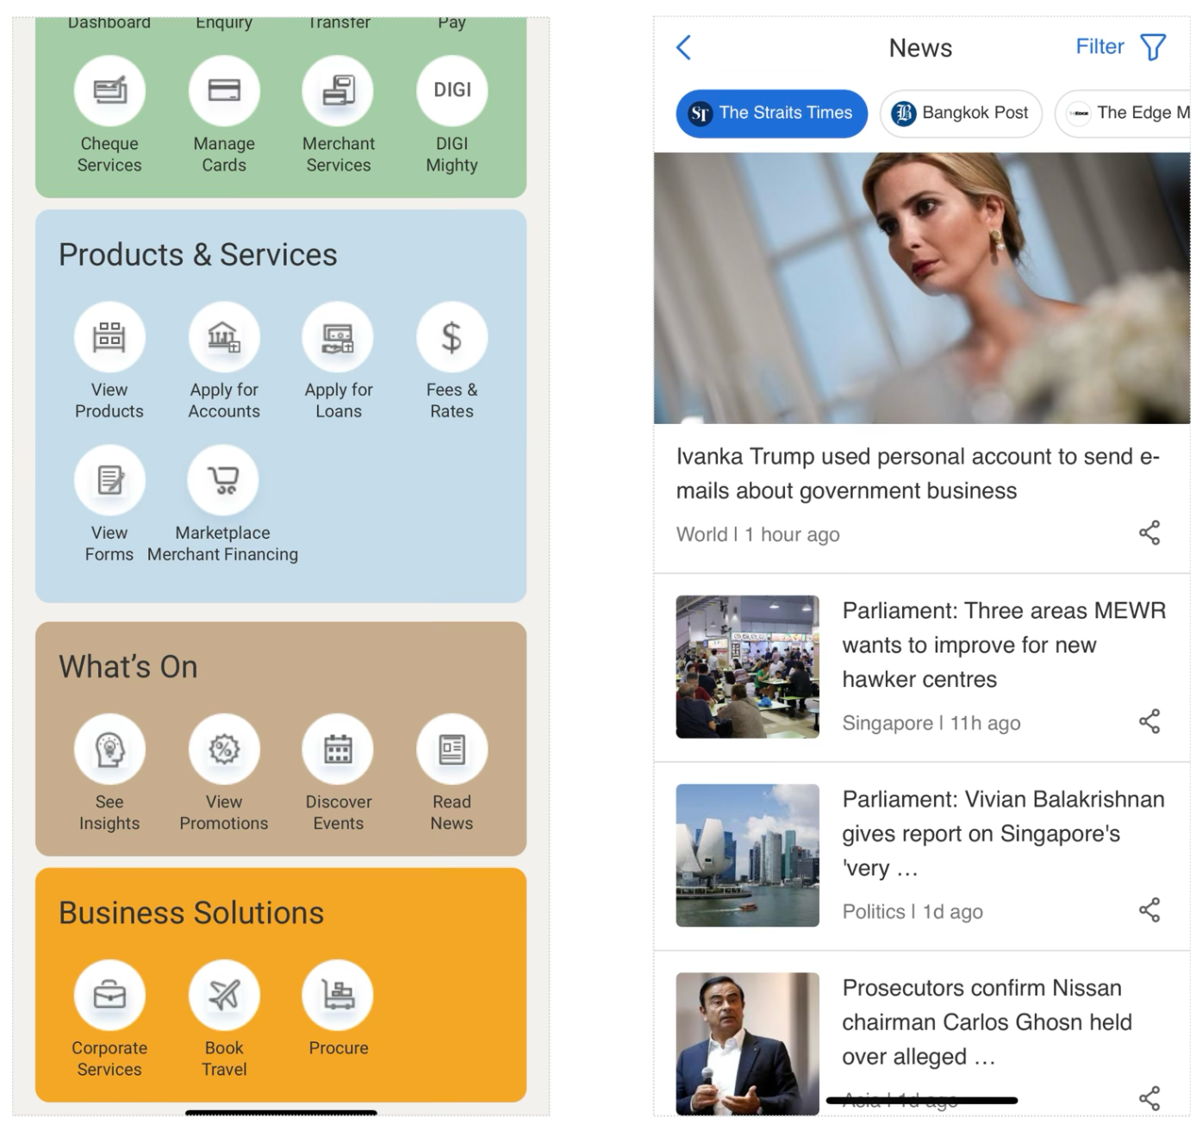This screenshot has height=1124, width=1196.
Task: Launch DIGI Mighty
Action: pyautogui.click(x=452, y=91)
